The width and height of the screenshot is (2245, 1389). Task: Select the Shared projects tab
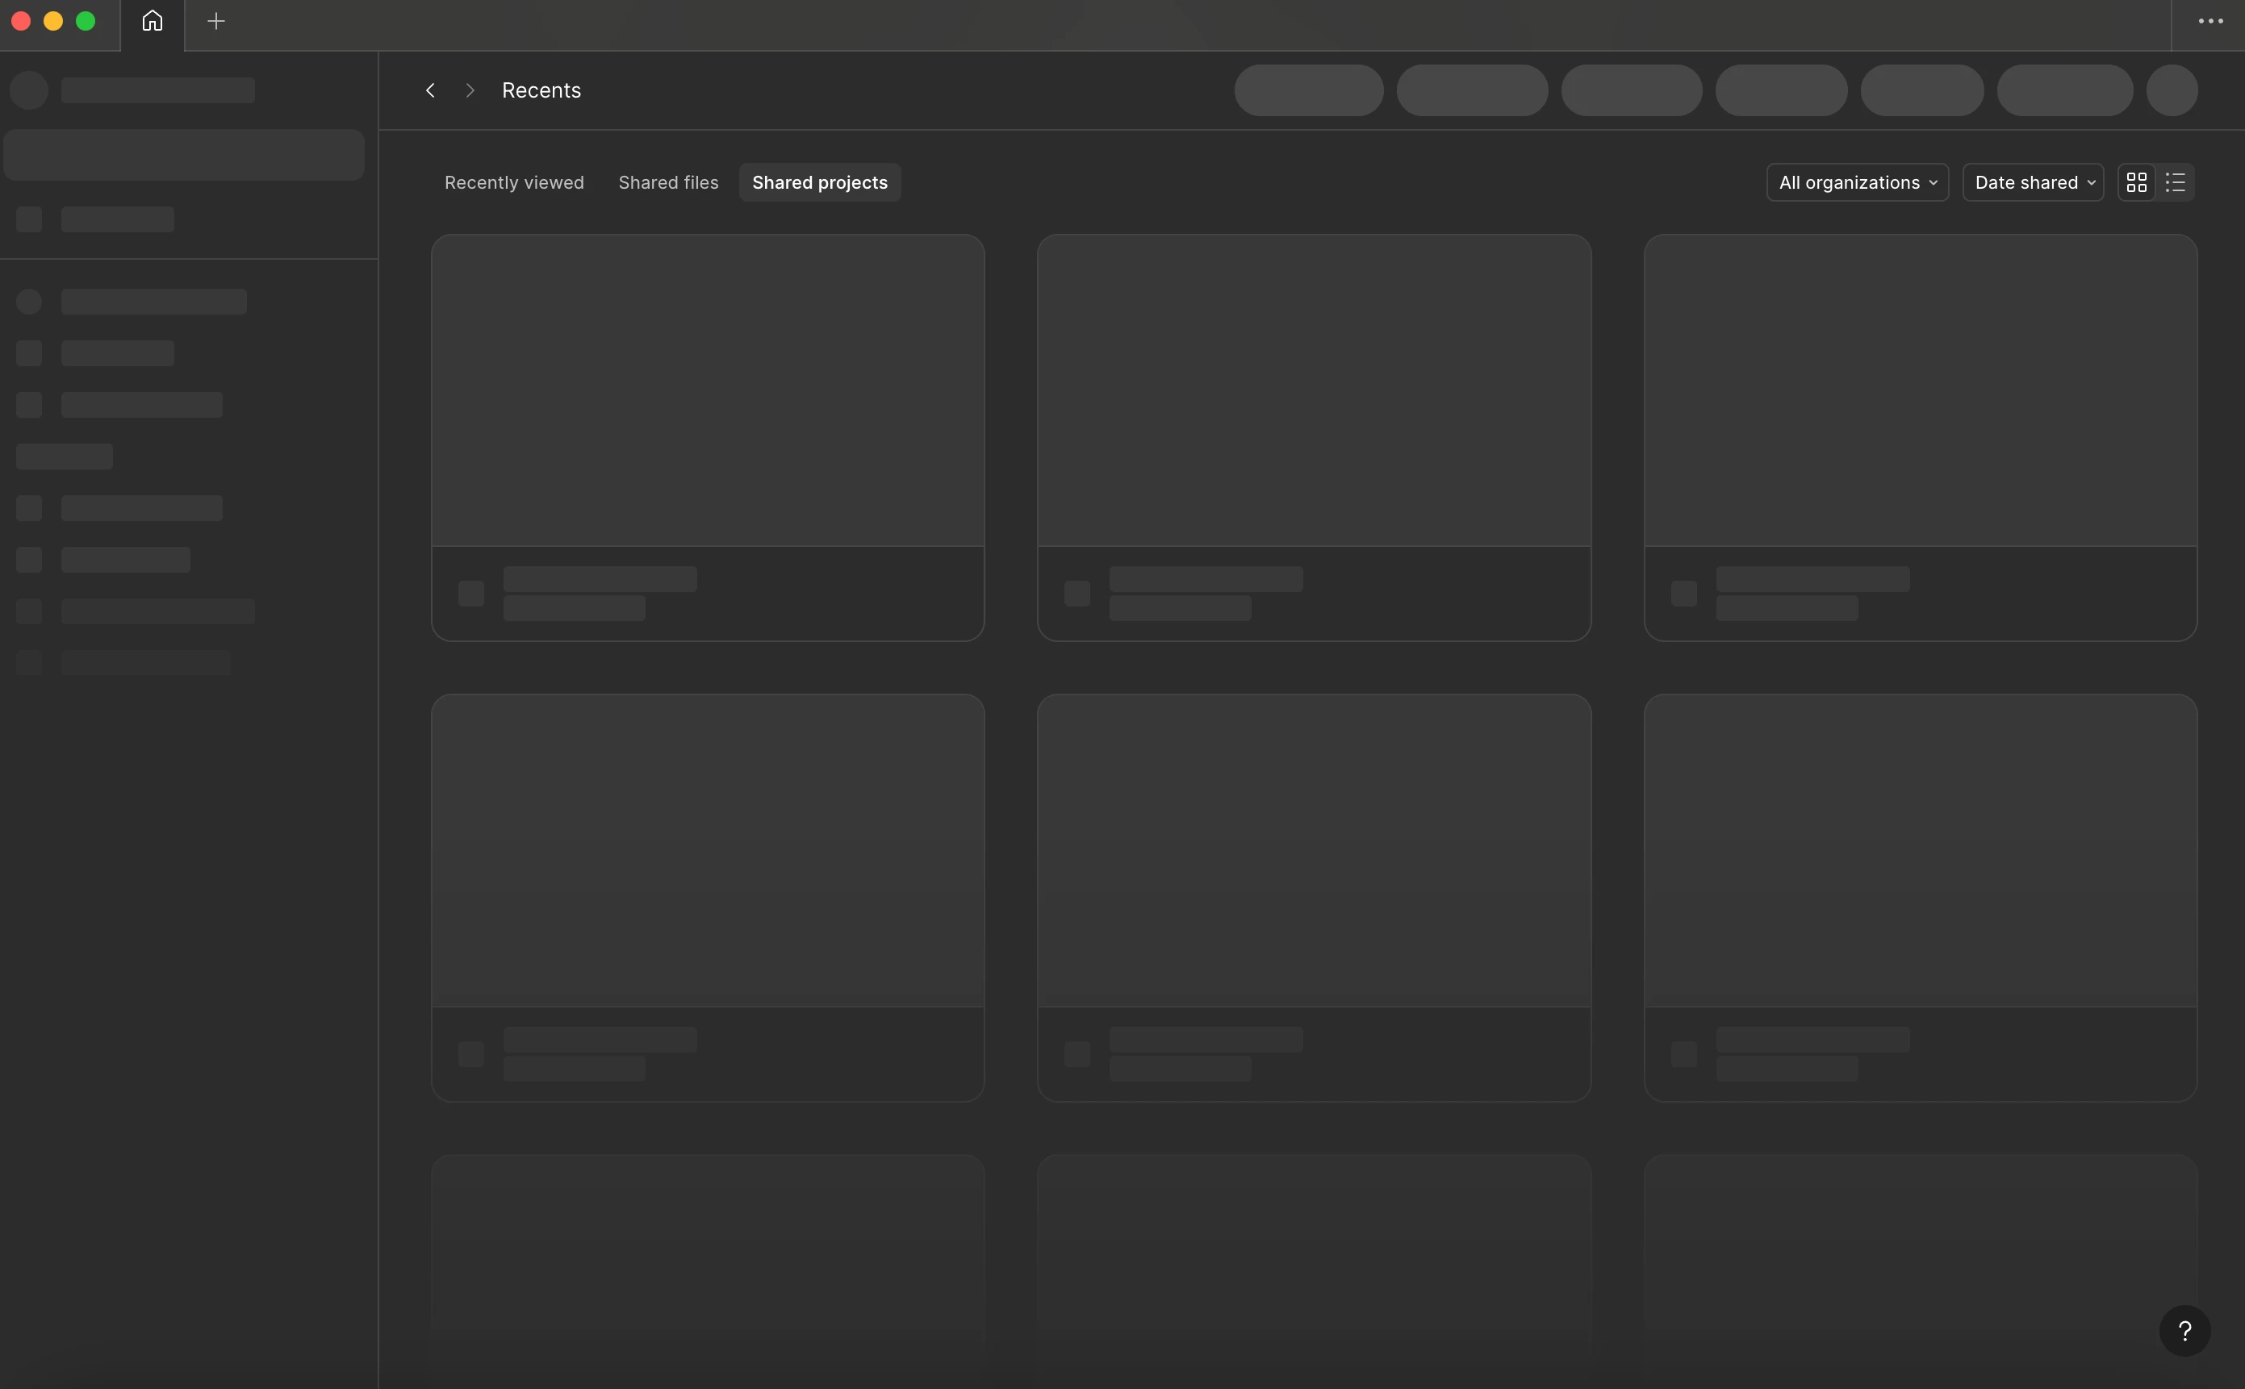[x=820, y=182]
